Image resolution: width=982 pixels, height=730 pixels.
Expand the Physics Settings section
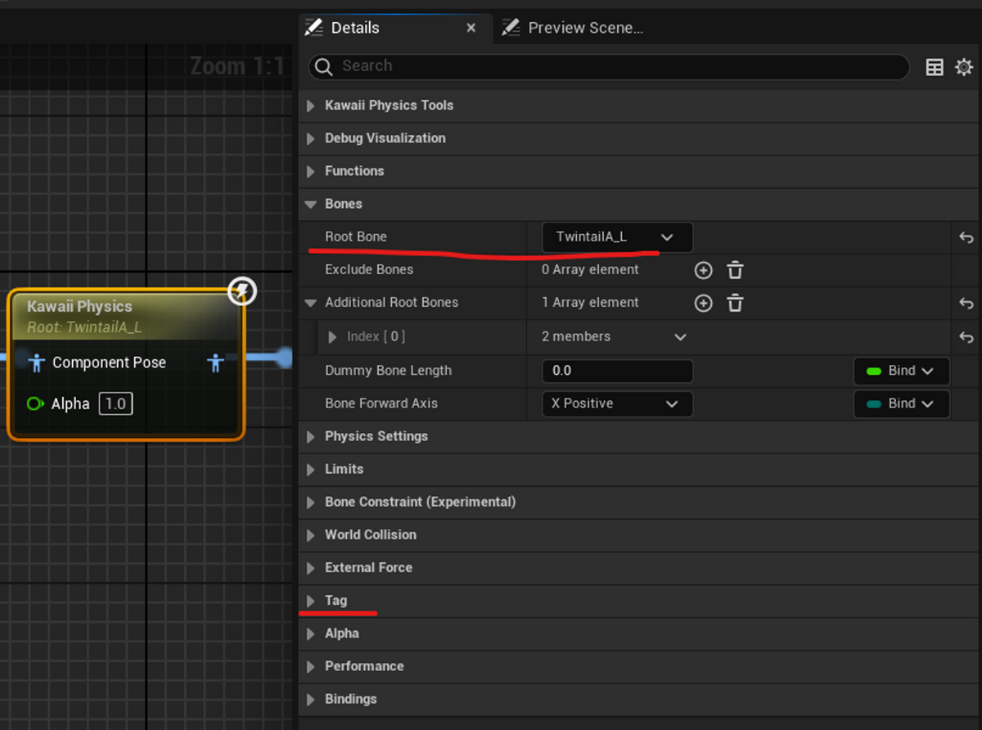pos(310,436)
